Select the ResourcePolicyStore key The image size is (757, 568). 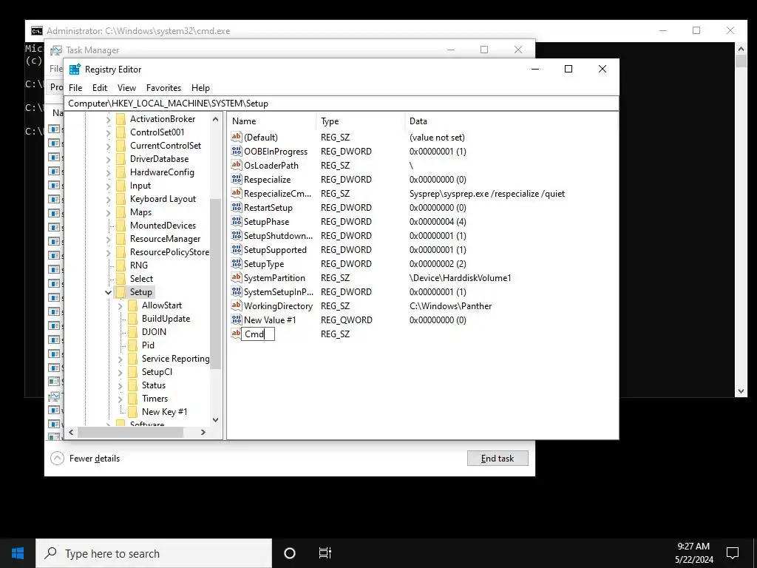169,252
